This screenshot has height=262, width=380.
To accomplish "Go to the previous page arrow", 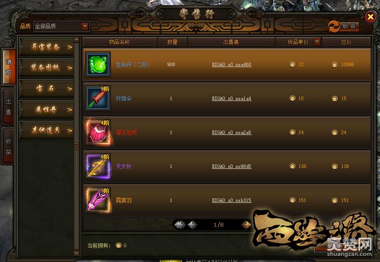I will 193,225.
